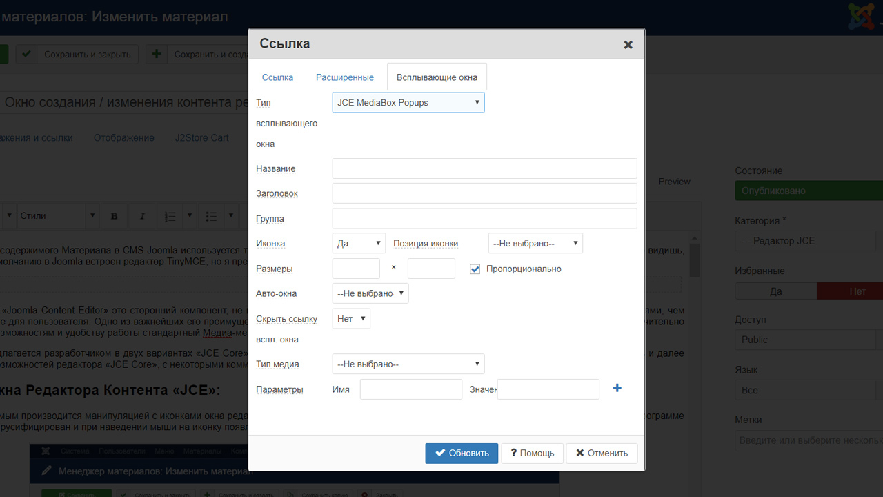Toggle bold formatting in editor toolbar
The height and width of the screenshot is (497, 883).
[115, 216]
